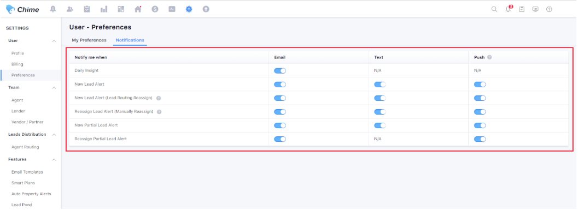This screenshot has height=210, width=578.
Task: Toggle New Lead Alert text notification
Action: pos(380,84)
